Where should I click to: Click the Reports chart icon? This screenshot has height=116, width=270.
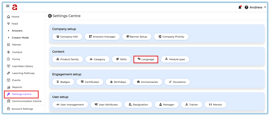point(8,87)
